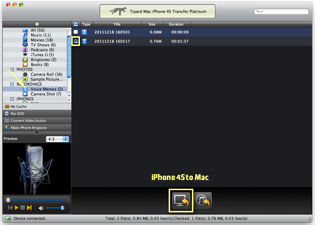Open Make iPhone Ringtone tool

click(x=37, y=128)
